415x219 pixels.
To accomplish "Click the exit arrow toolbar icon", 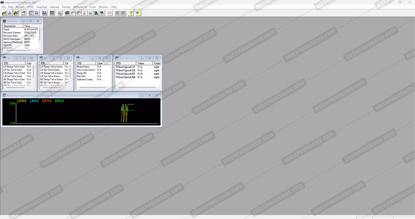I will (138, 13).
